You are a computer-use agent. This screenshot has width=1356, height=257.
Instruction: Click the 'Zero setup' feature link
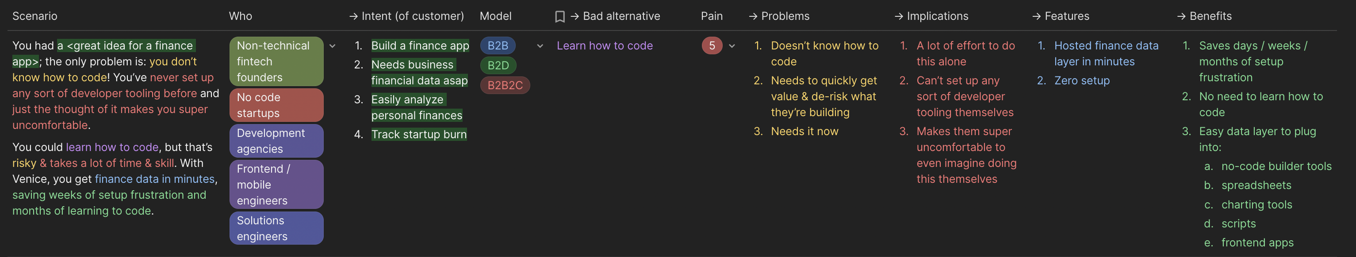coord(1082,80)
